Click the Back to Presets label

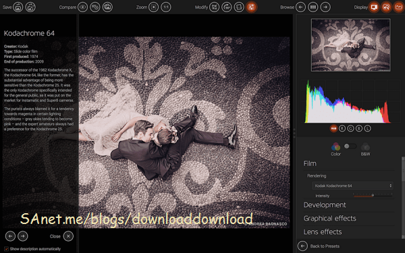325,246
